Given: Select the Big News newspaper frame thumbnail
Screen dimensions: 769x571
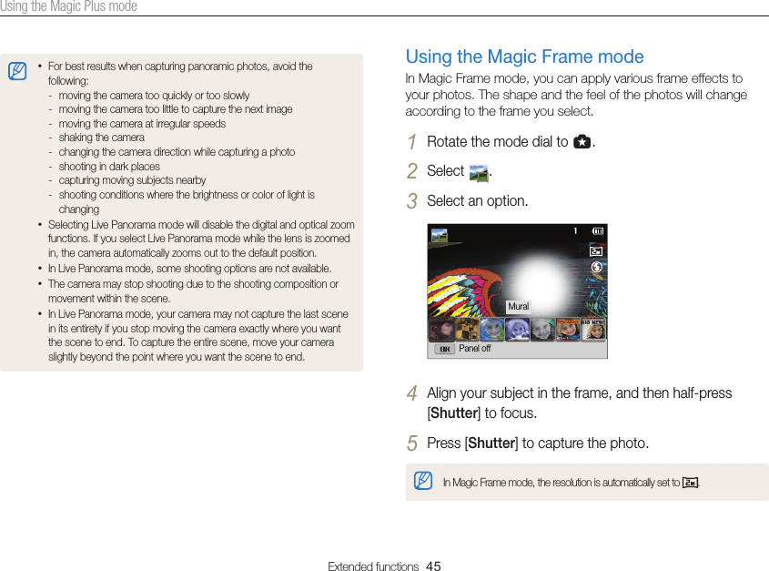Looking at the screenshot, I should point(593,329).
